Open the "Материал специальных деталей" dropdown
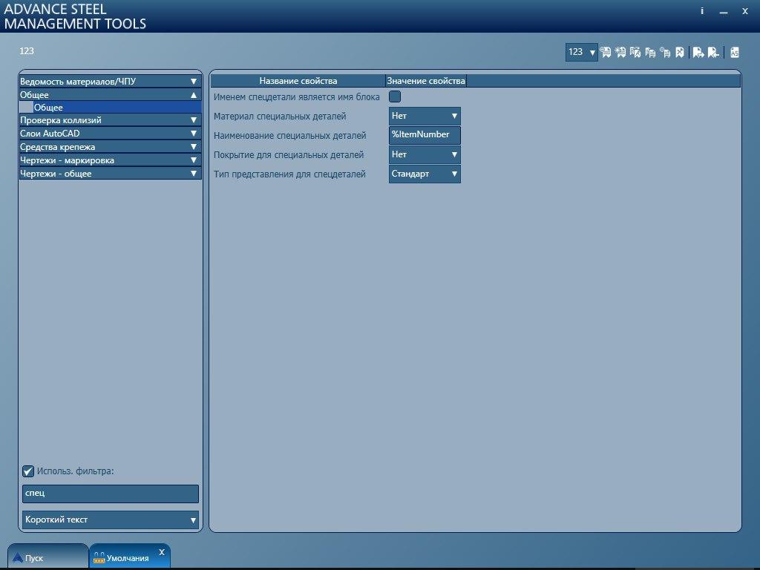The image size is (760, 570). [x=425, y=116]
